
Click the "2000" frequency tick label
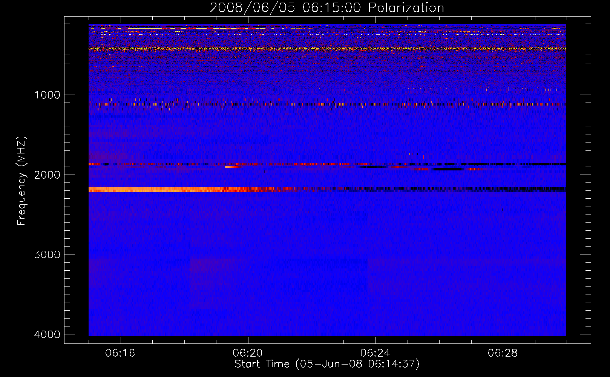47,175
